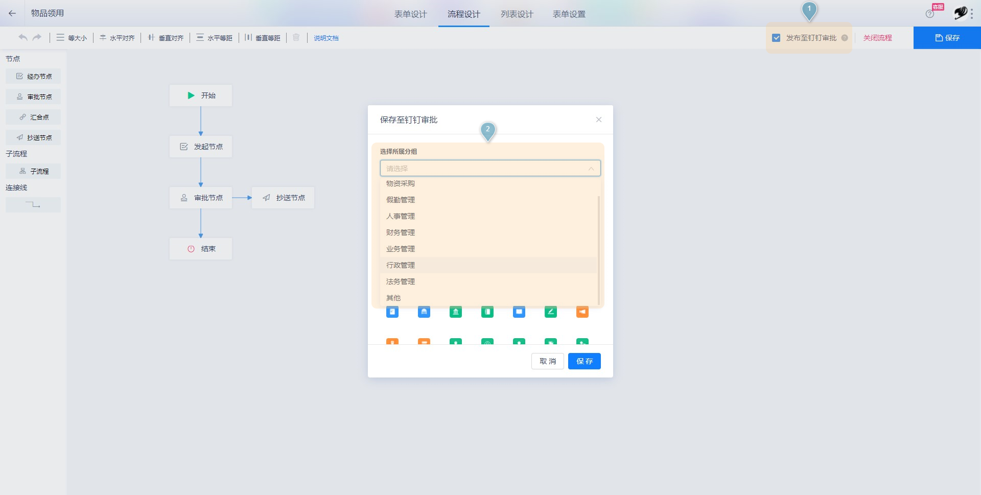Image resolution: width=981 pixels, height=495 pixels.
Task: Apply 垂直对齐 vertical alignment
Action: coord(166,38)
